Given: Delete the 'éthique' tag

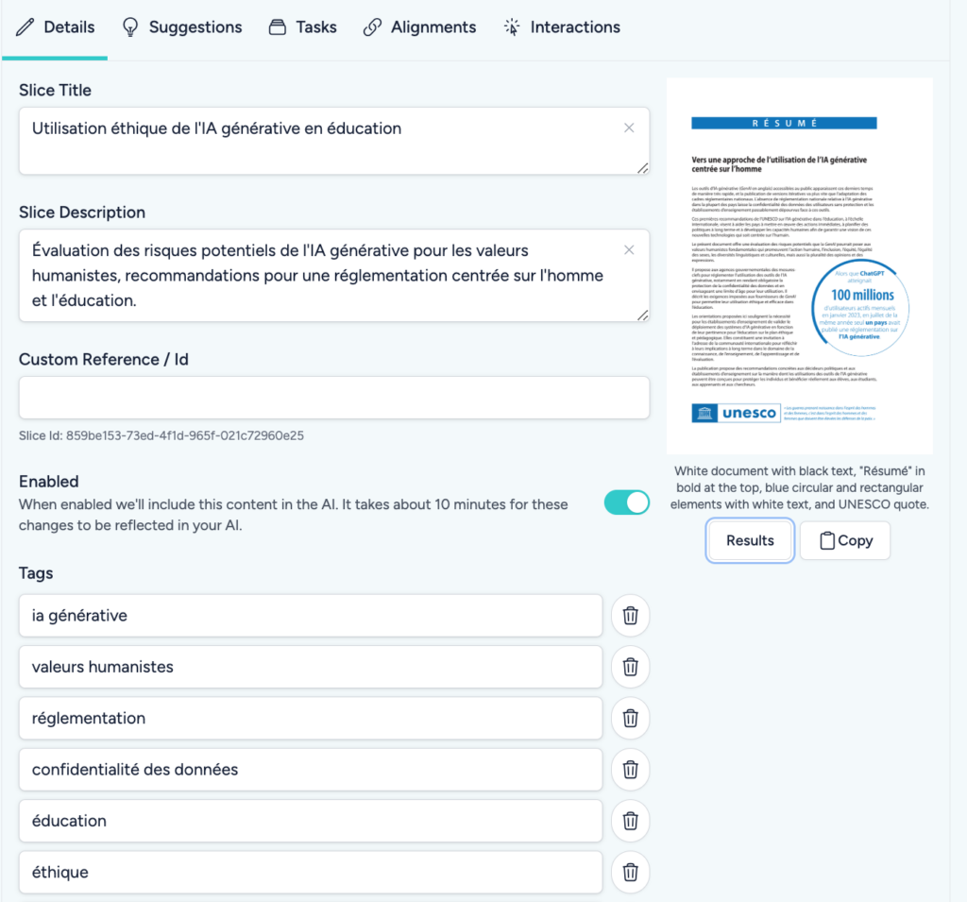Looking at the screenshot, I should [x=630, y=872].
